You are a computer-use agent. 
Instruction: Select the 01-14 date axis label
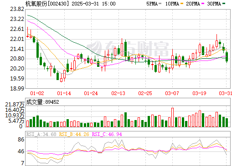pos(64,93)
